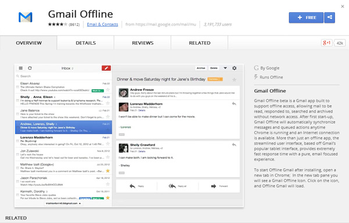The image size is (349, 223).
Task: Reply to Lorenzo Madderhorn's message via arrow
Action: [234, 104]
